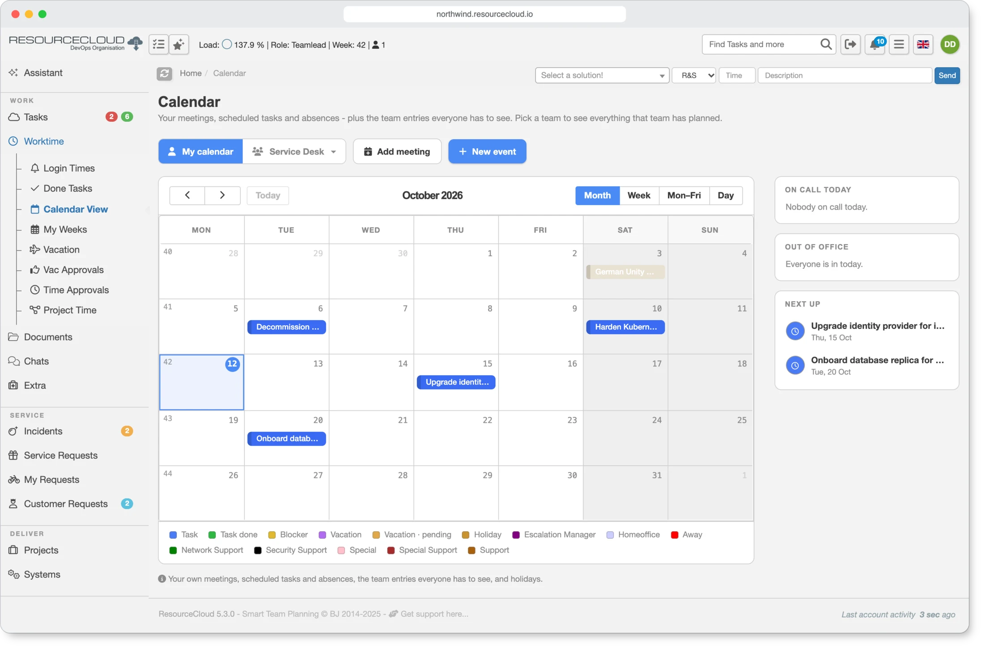Open the hamburger menu icon
The height and width of the screenshot is (653, 985).
click(899, 44)
